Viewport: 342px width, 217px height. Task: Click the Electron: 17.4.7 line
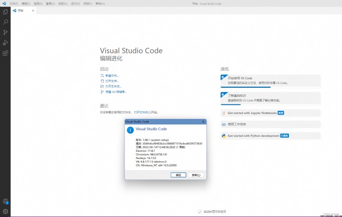click(145, 150)
